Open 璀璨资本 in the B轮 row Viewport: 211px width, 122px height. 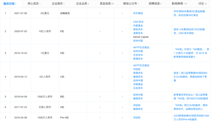pyautogui.click(x=138, y=98)
